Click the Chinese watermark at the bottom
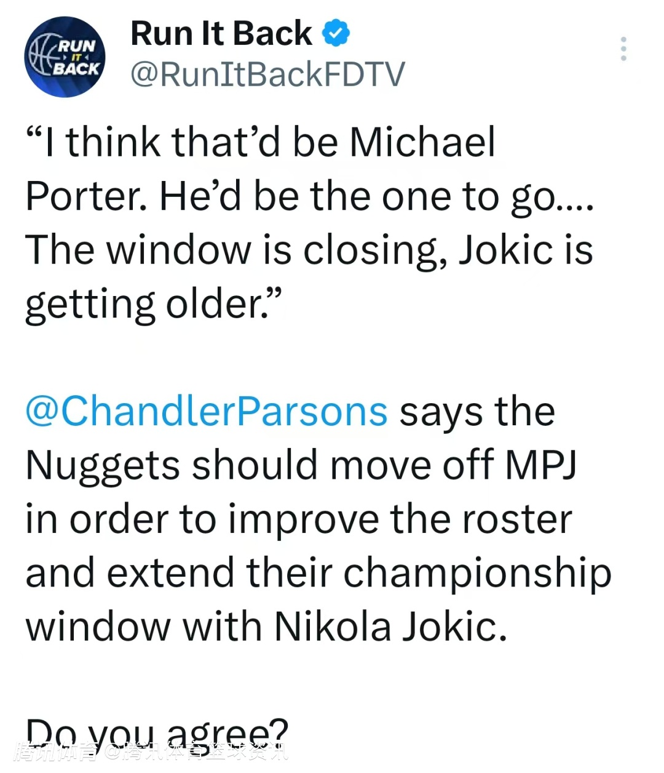 point(151,752)
